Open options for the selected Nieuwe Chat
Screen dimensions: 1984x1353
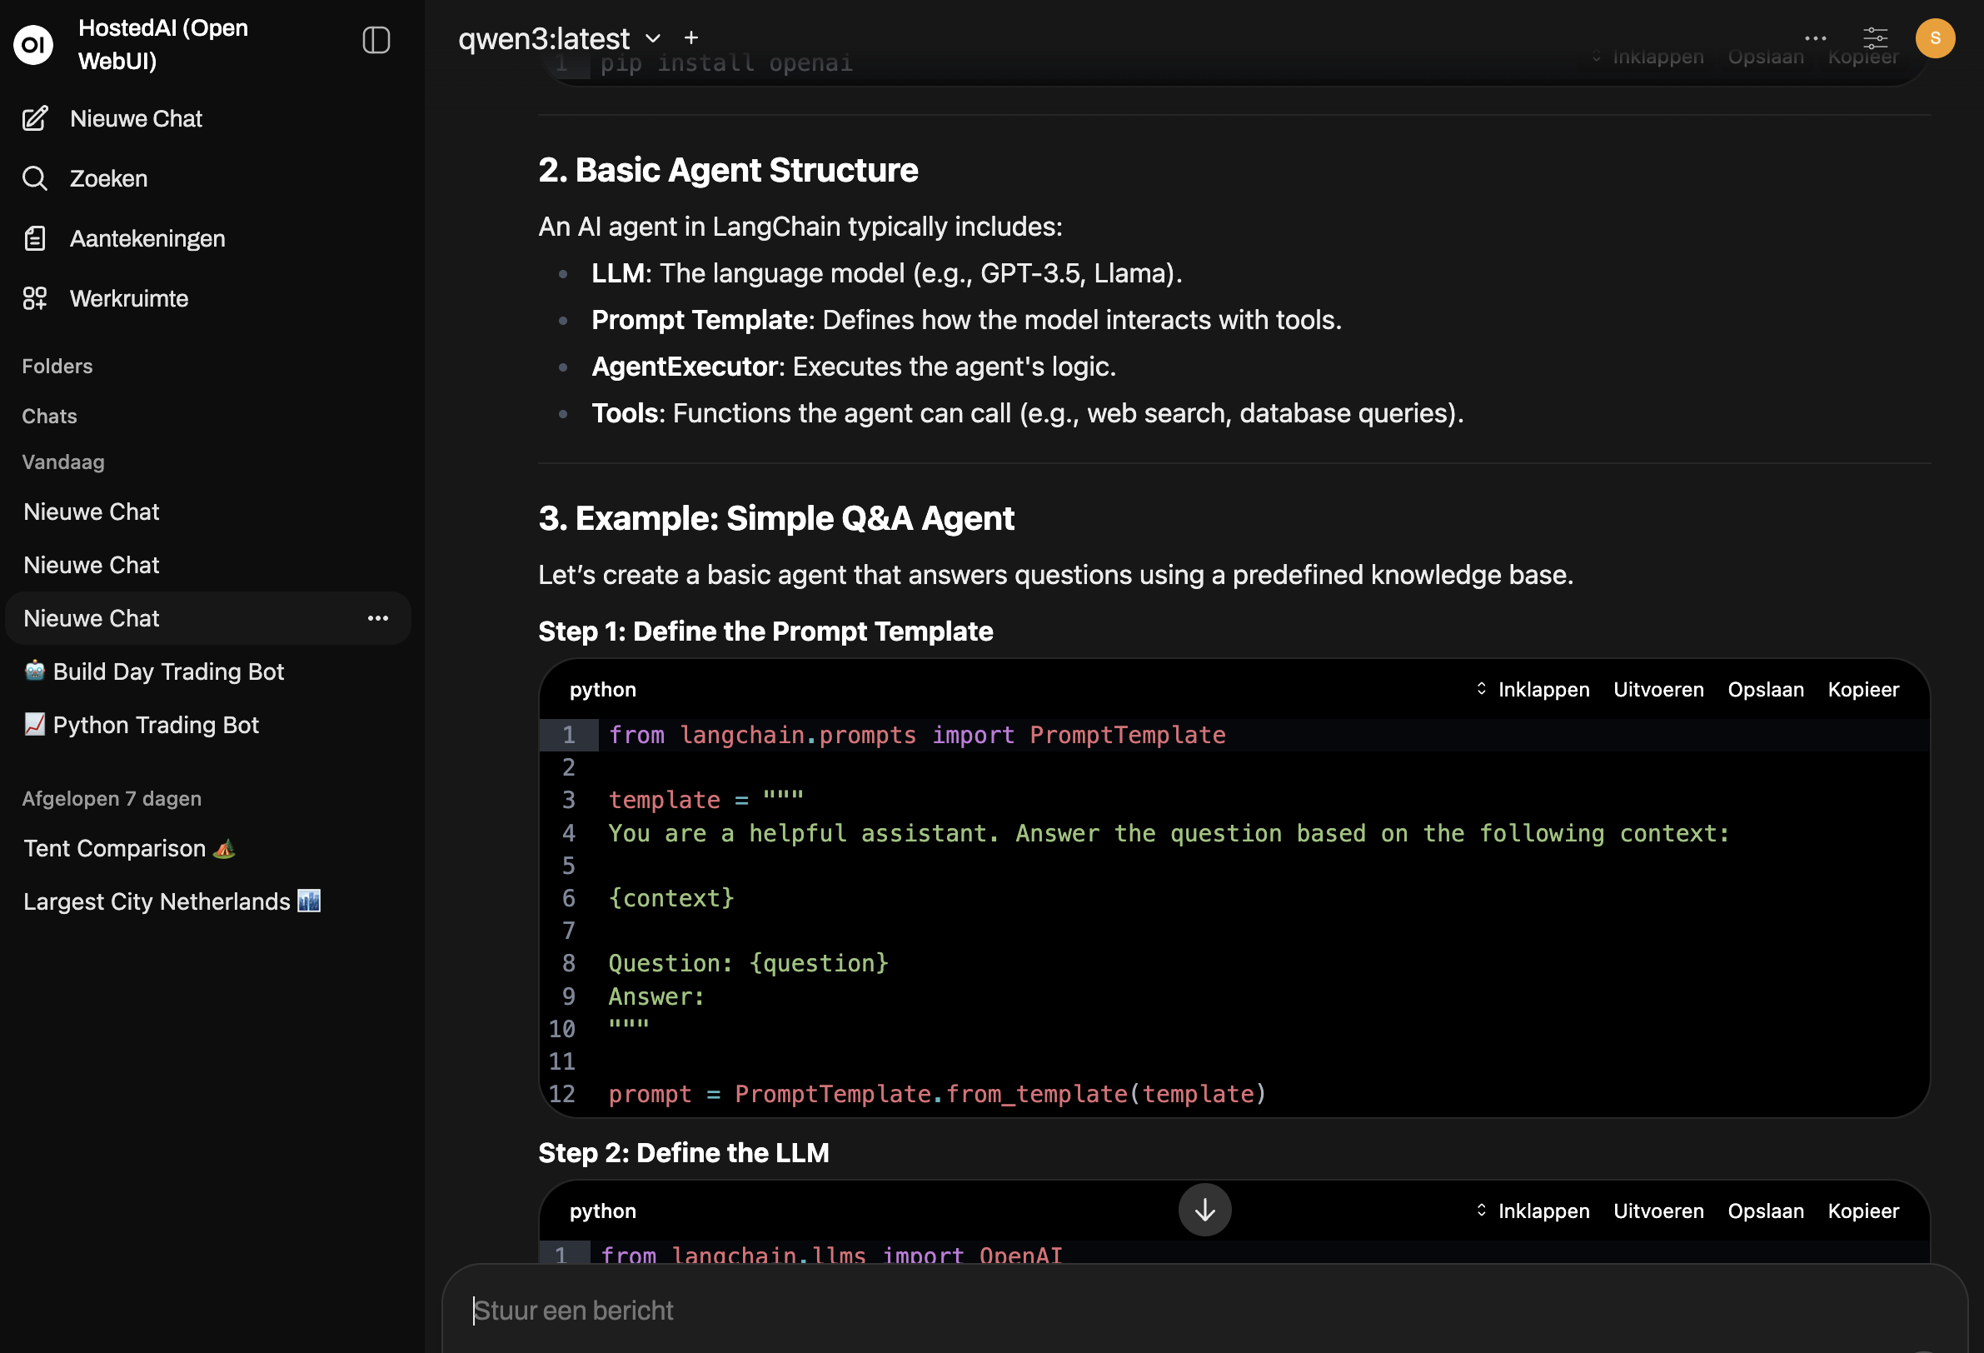point(377,617)
